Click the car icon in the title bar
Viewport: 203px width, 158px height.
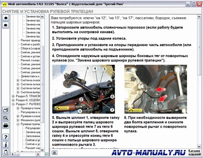5,4
